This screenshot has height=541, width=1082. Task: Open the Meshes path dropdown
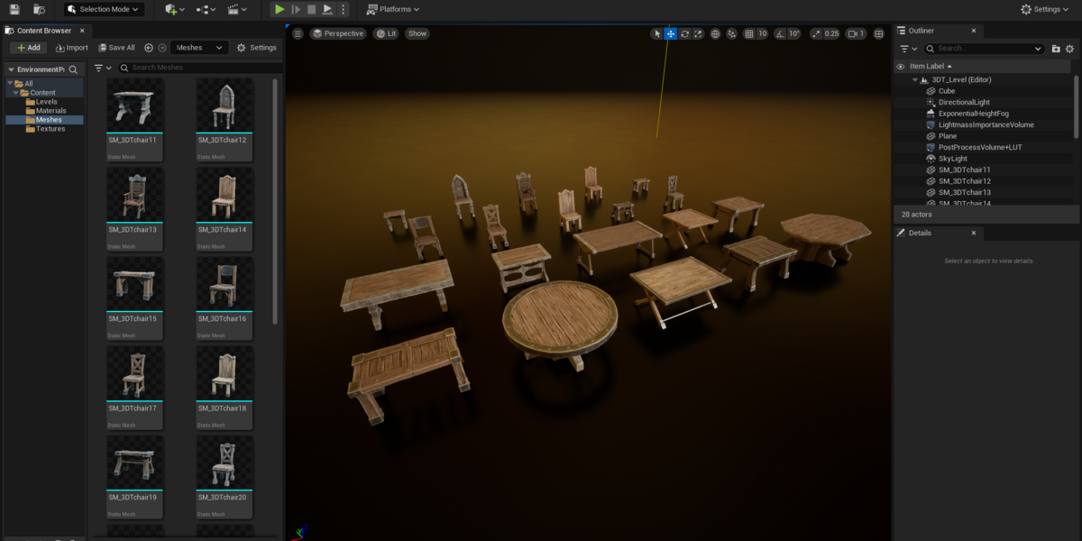[198, 48]
